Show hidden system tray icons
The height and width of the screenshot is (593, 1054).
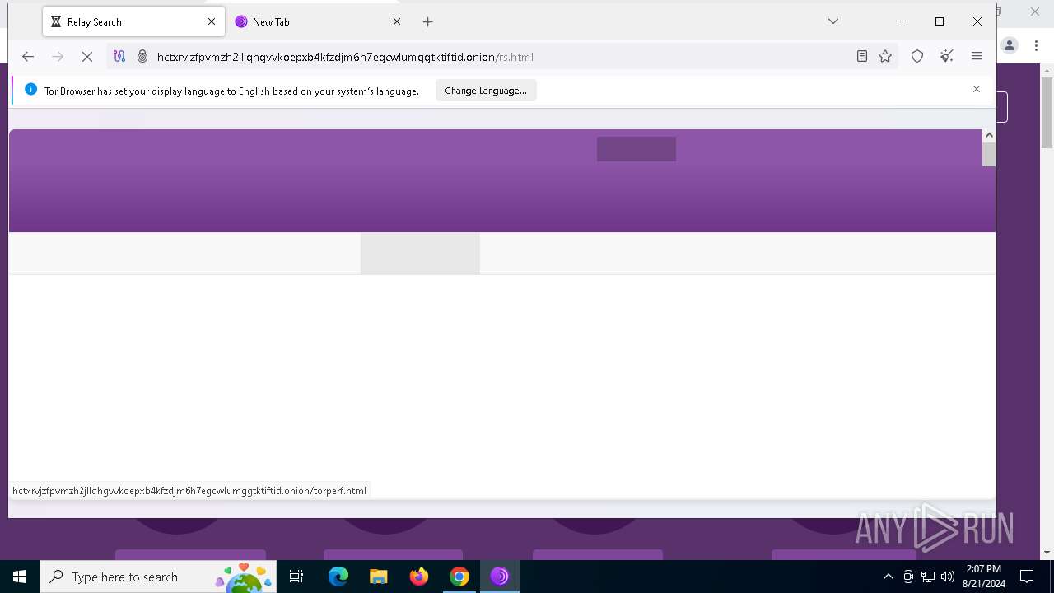click(x=888, y=577)
